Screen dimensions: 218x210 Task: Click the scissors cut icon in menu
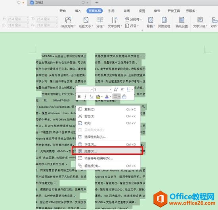[80, 116]
